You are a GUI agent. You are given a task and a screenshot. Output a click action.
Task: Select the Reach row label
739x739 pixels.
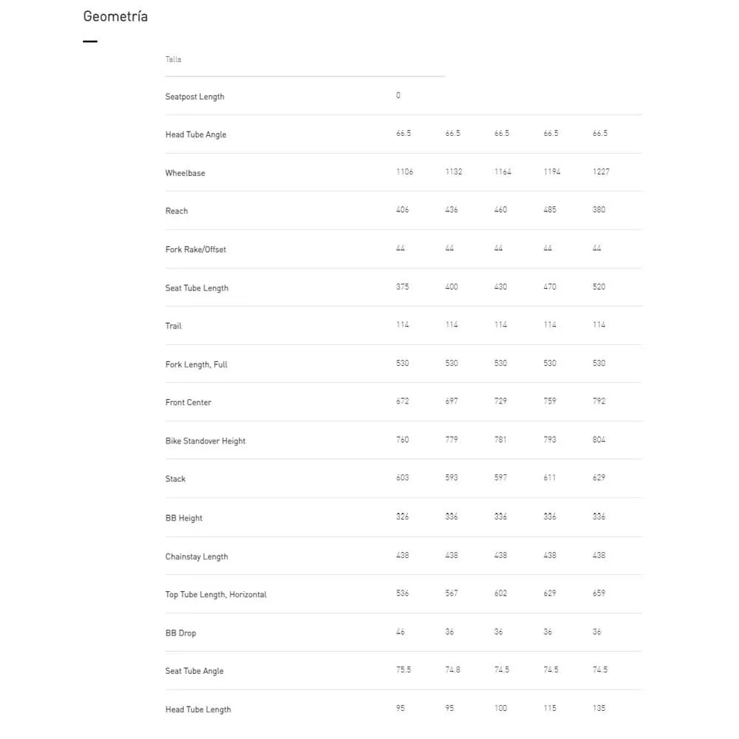coord(177,211)
